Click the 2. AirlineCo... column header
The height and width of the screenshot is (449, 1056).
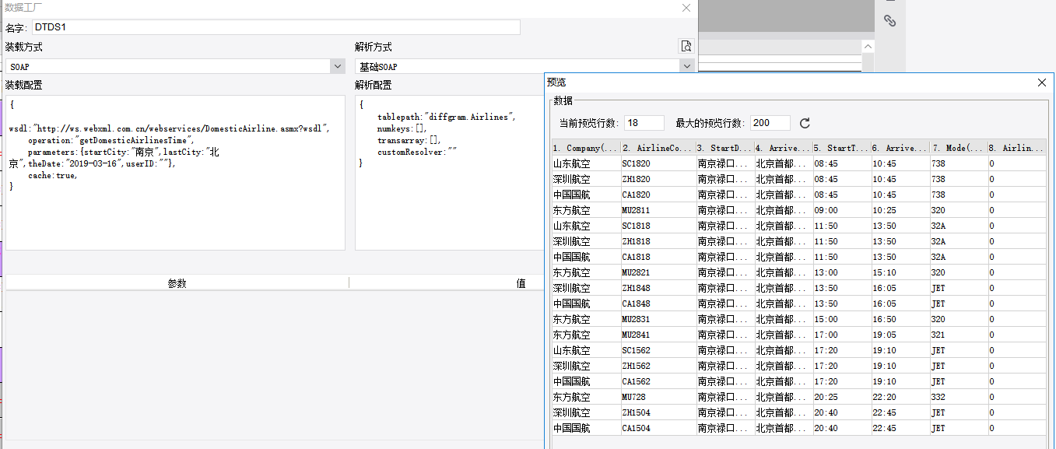[x=658, y=148]
